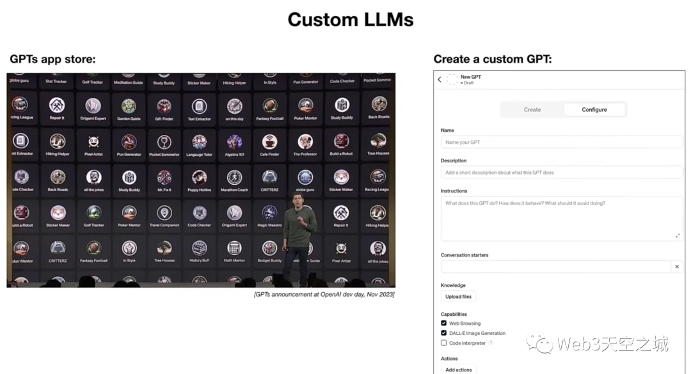This screenshot has width=691, height=374.
Task: Open the History Buff books icon
Action: point(199,248)
